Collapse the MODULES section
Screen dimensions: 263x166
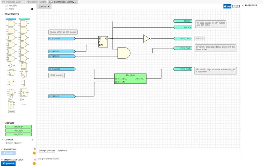[3, 123]
